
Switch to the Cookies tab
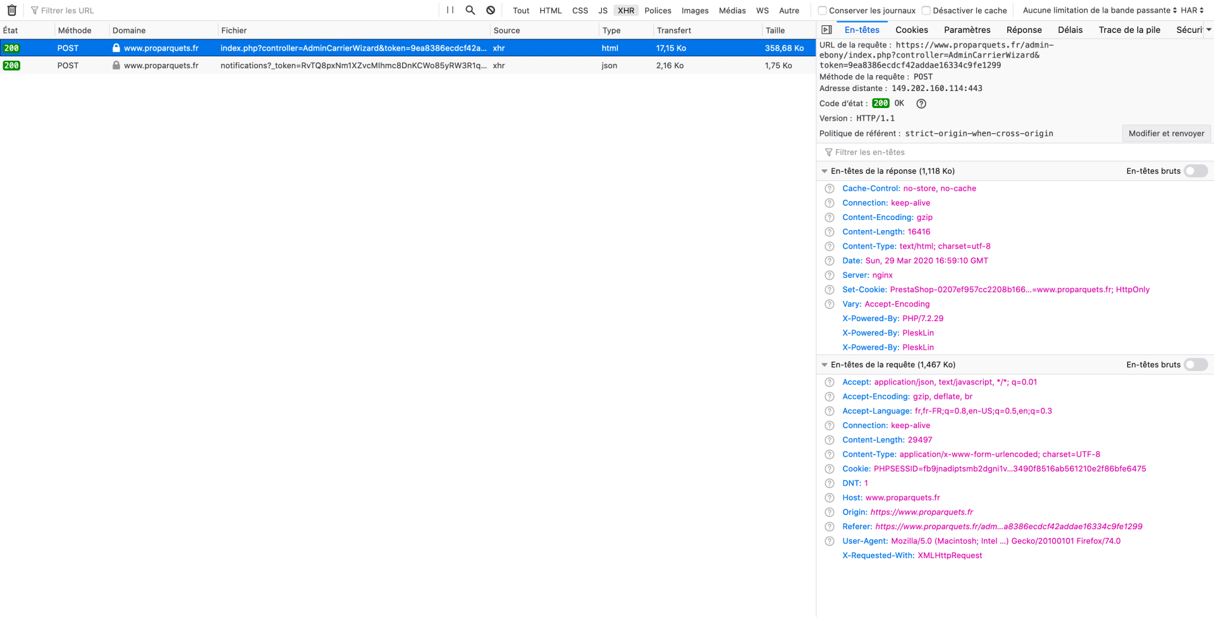click(x=912, y=30)
